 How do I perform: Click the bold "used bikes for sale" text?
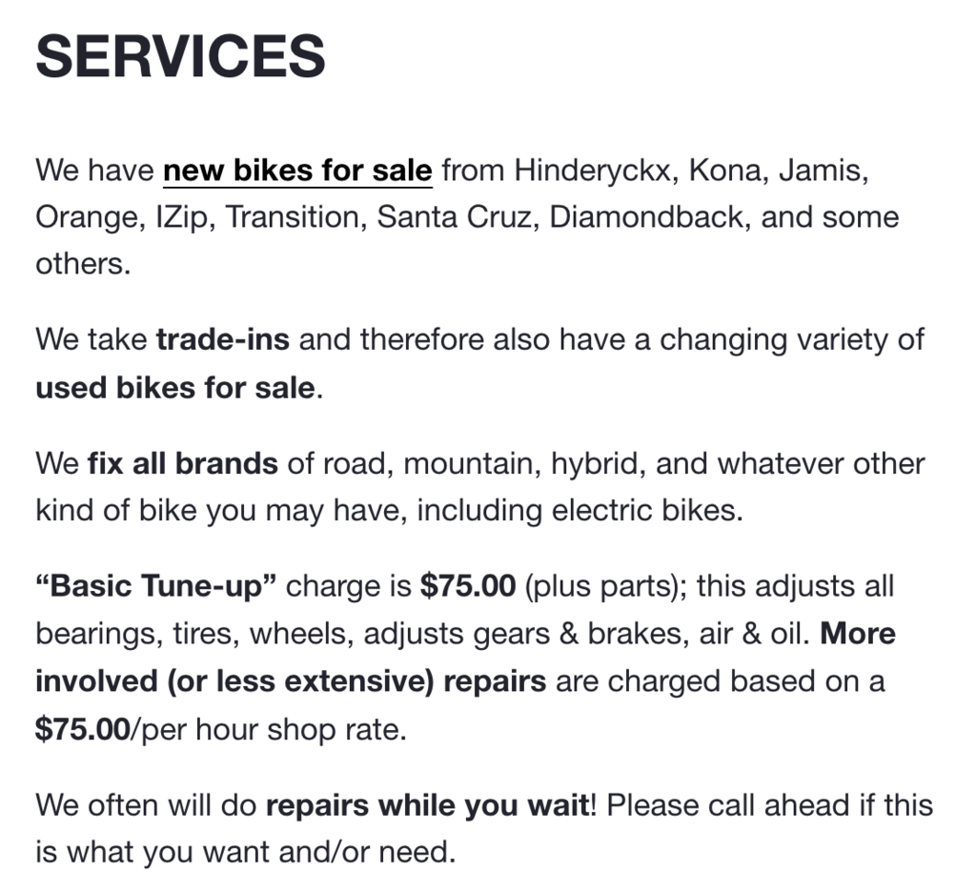pyautogui.click(x=174, y=388)
